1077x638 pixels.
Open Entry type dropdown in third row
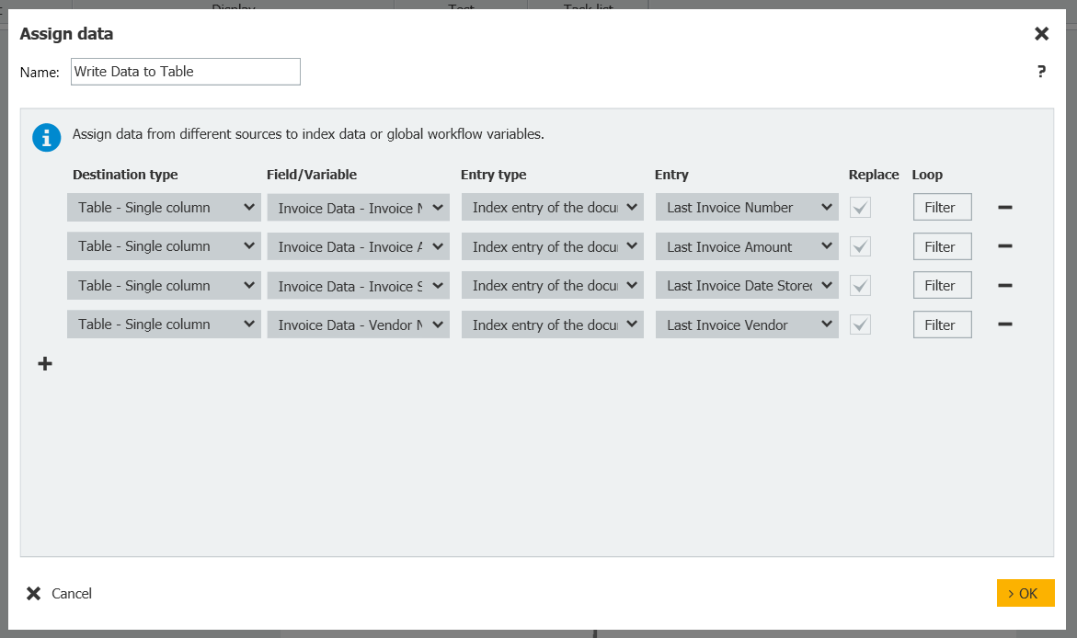coord(552,286)
